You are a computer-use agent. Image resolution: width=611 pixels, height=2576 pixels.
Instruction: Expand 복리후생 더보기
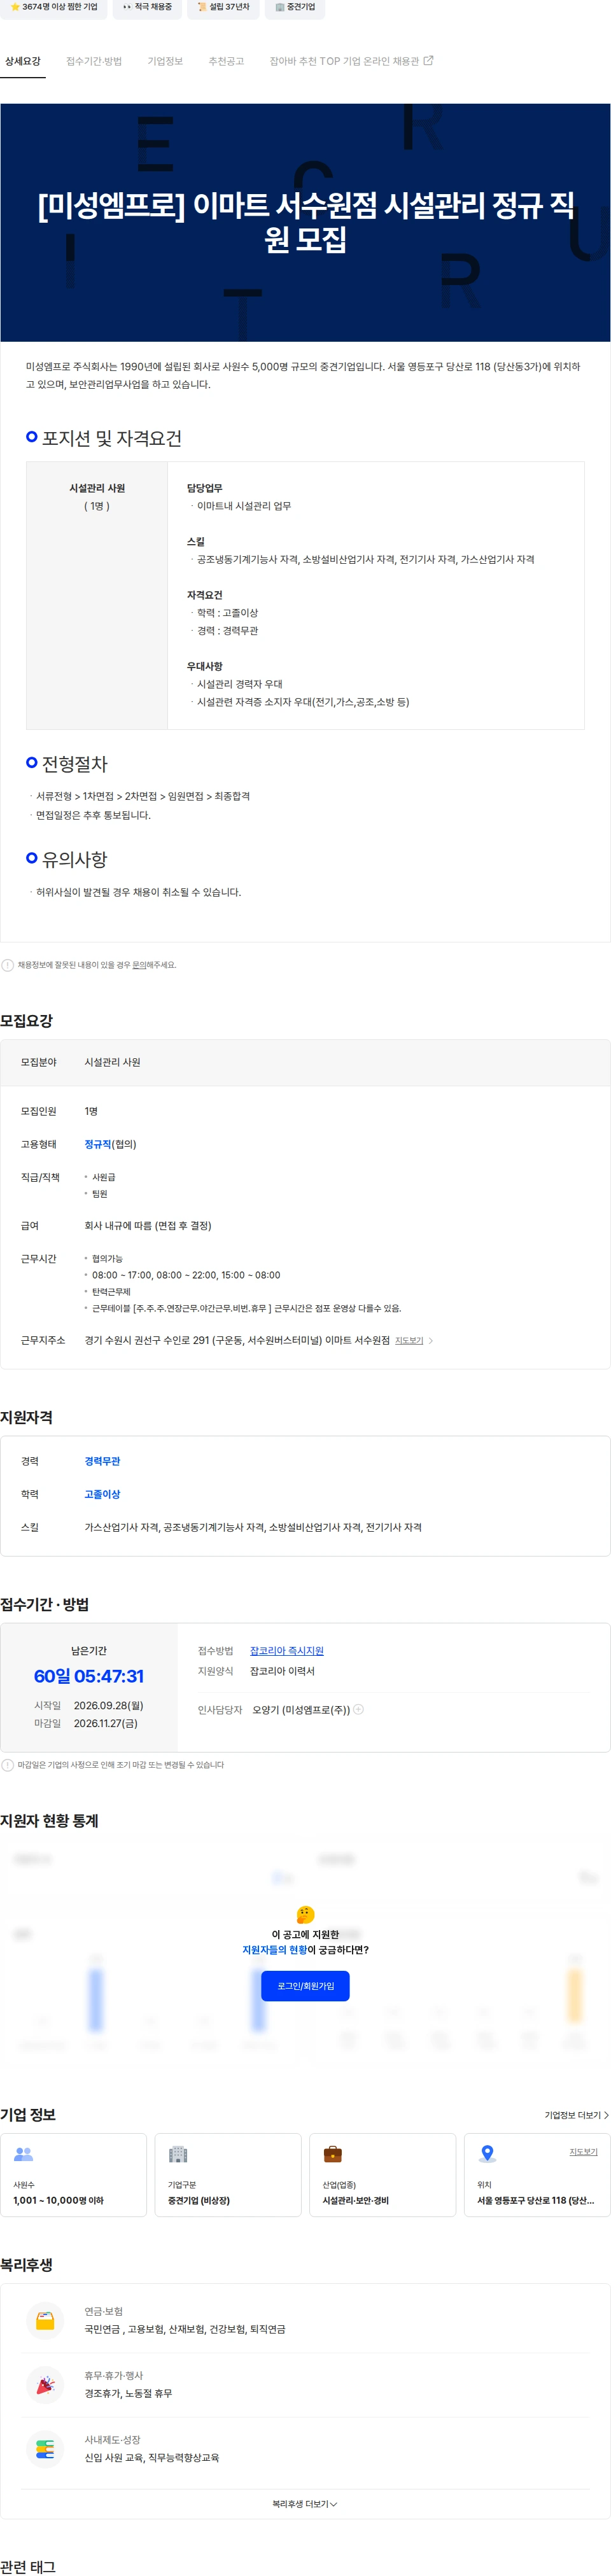(x=305, y=2504)
